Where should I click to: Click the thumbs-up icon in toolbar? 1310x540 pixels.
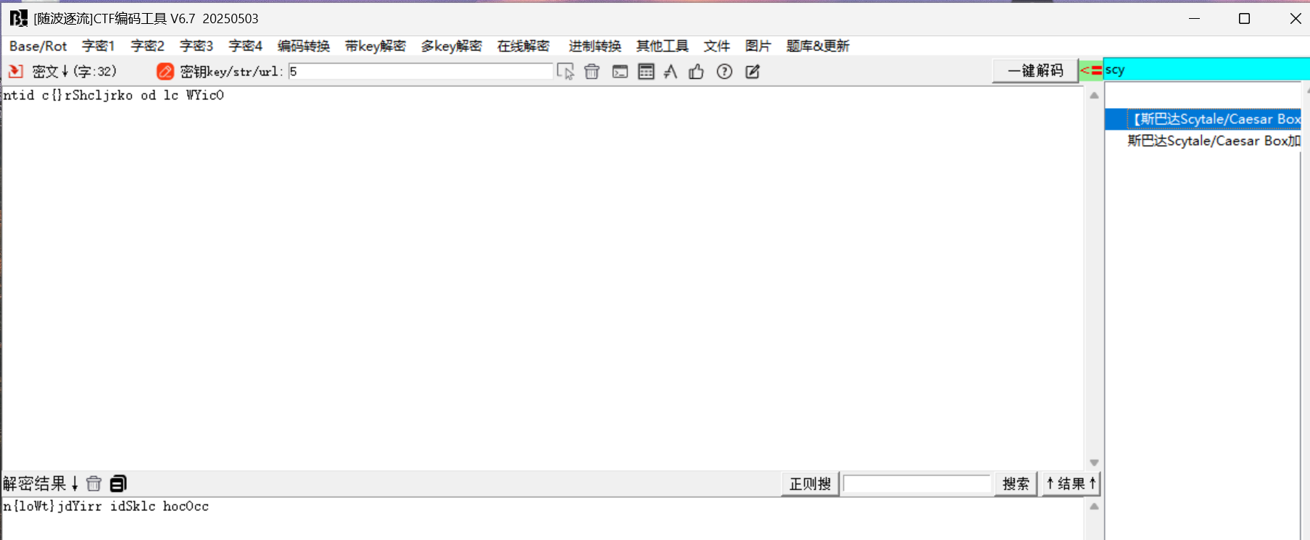click(x=696, y=71)
